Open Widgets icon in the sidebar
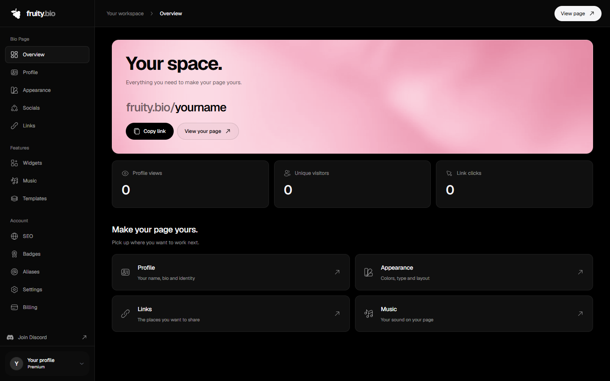 click(x=14, y=163)
